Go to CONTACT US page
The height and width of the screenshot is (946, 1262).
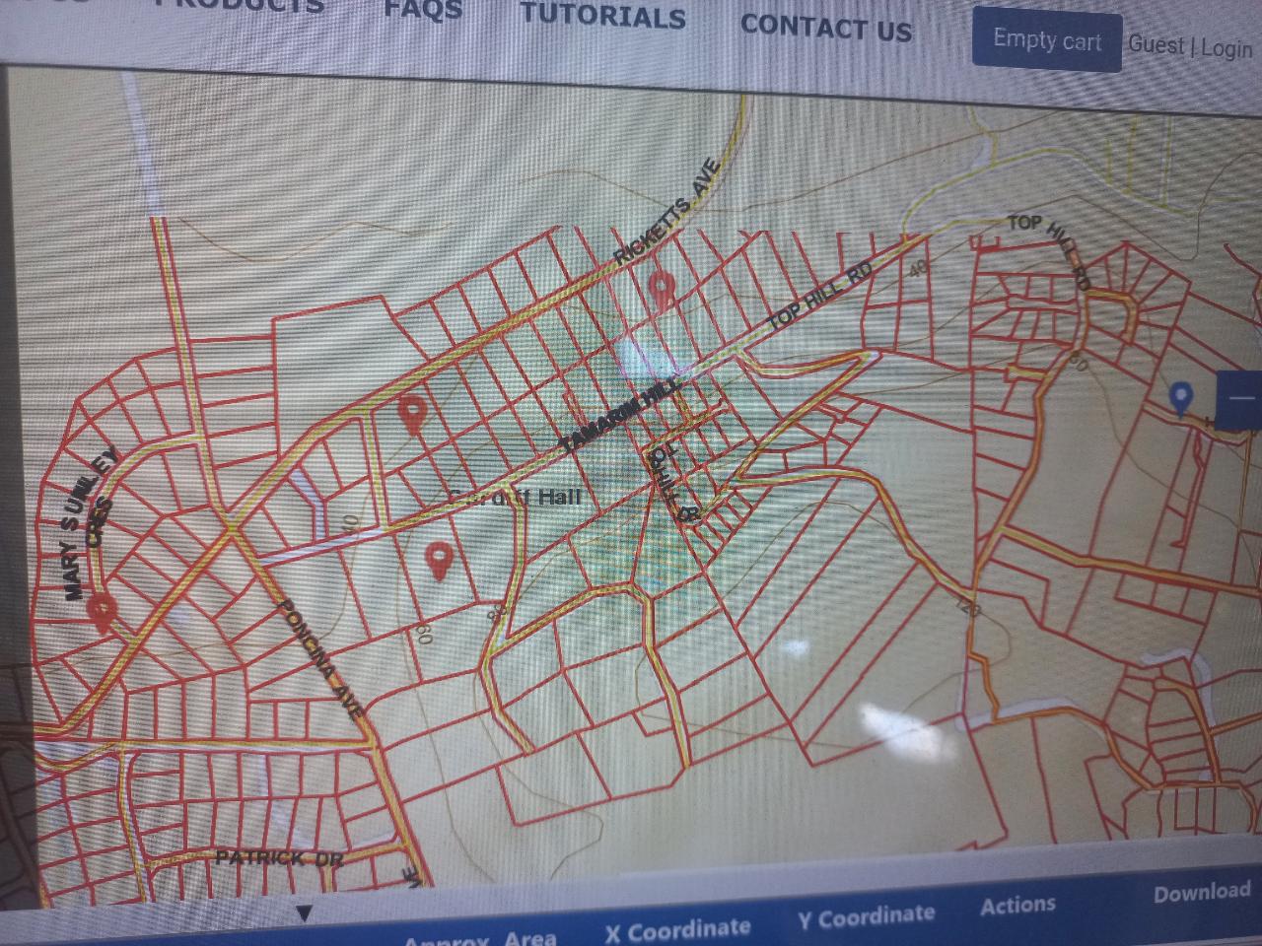(826, 28)
